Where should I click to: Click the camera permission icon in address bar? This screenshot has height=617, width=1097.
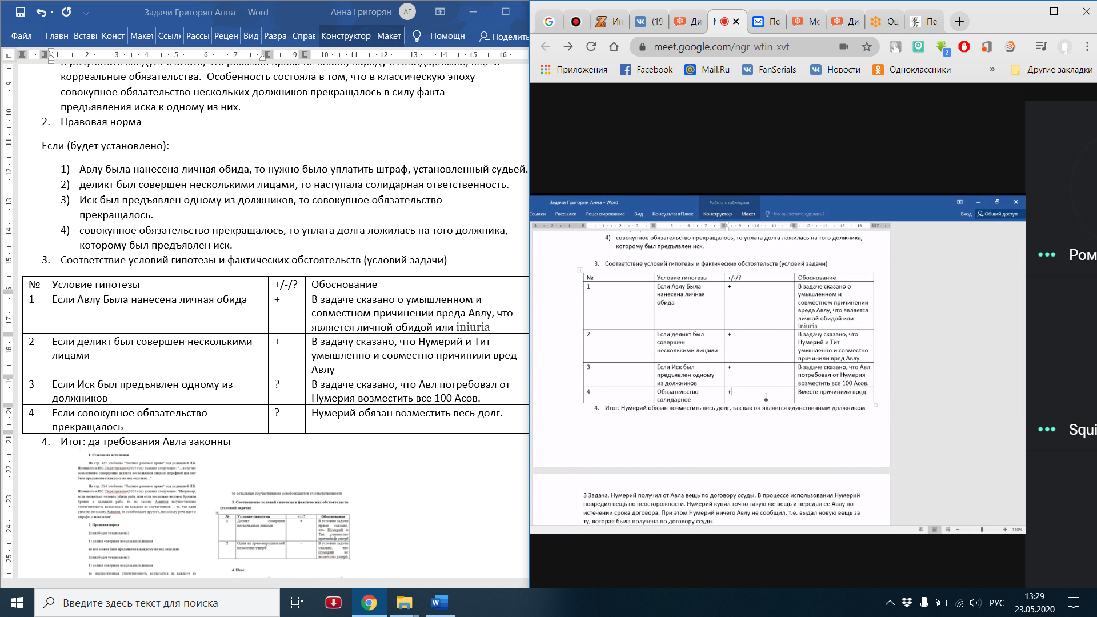843,47
